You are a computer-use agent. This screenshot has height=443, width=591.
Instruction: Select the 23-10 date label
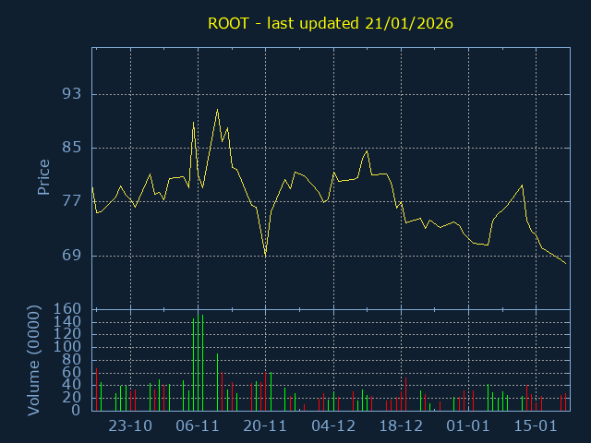coord(130,425)
